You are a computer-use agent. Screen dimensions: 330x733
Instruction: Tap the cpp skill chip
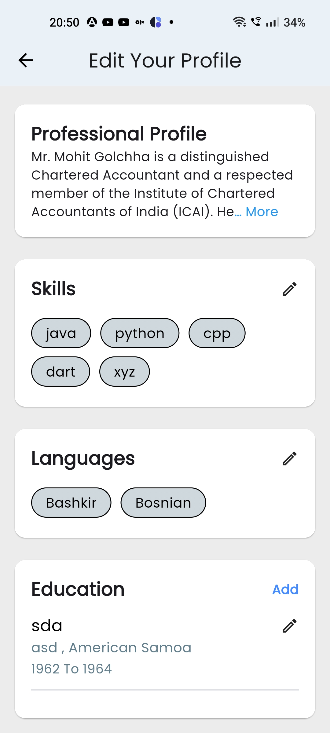pyautogui.click(x=217, y=333)
